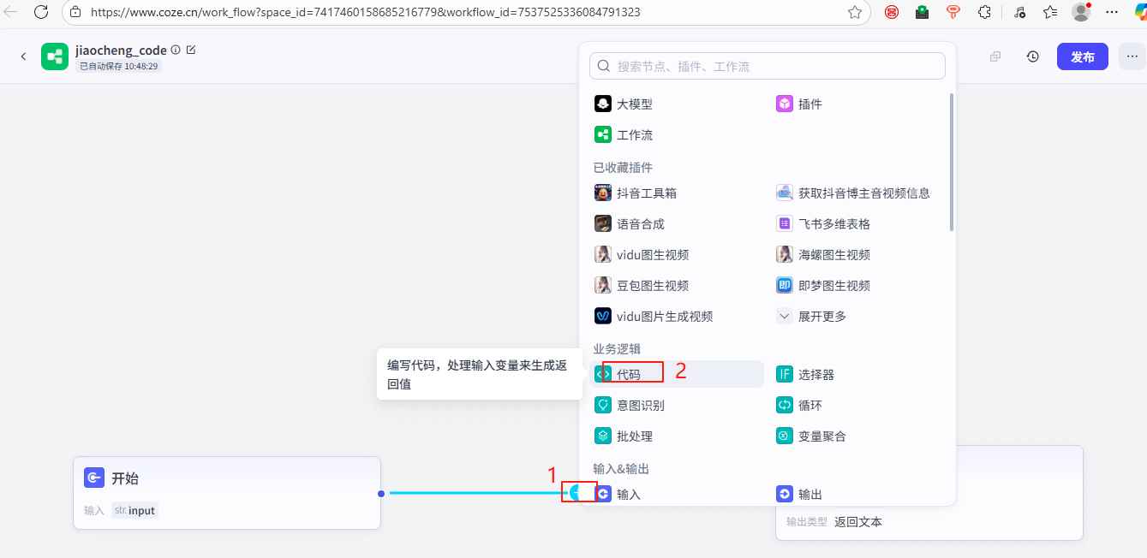Open the browser favorites list
This screenshot has width=1147, height=558.
click(x=1050, y=12)
